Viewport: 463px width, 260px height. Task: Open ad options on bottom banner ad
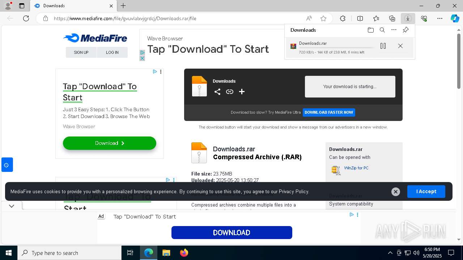pos(357,214)
